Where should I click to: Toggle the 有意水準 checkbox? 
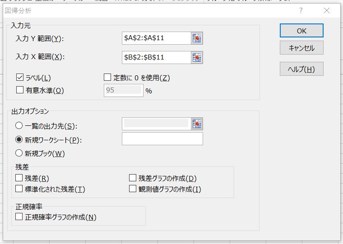pyautogui.click(x=20, y=90)
